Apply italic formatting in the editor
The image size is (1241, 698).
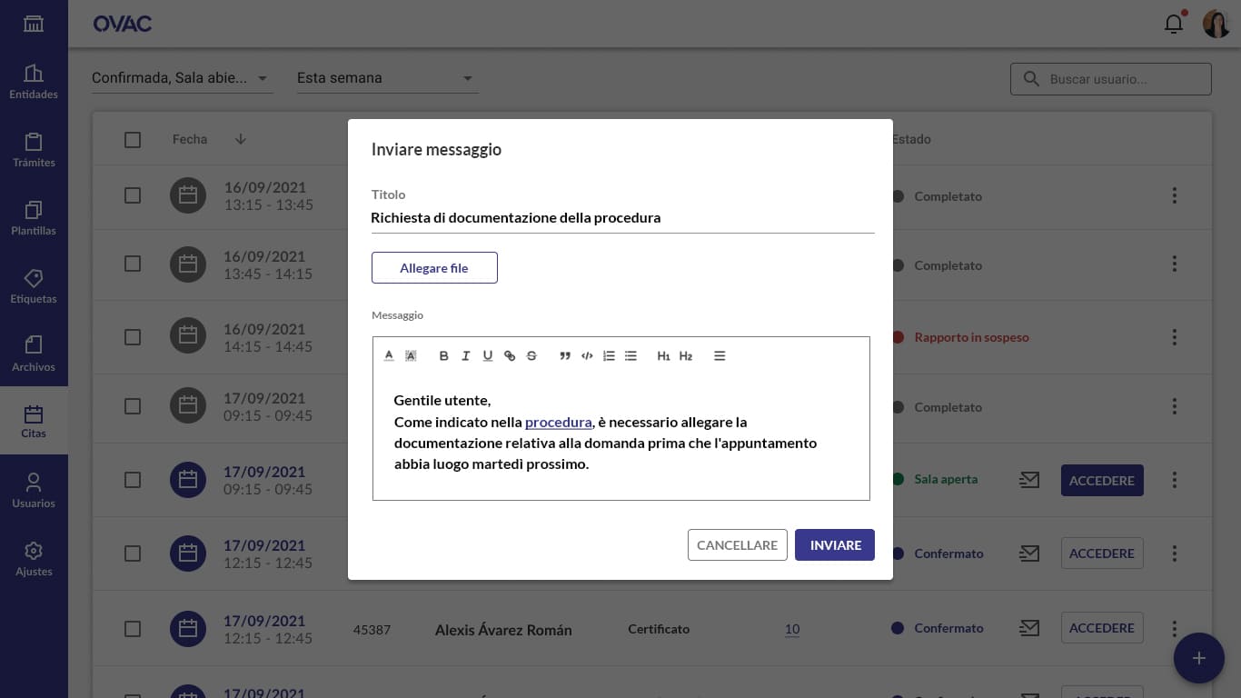[465, 356]
